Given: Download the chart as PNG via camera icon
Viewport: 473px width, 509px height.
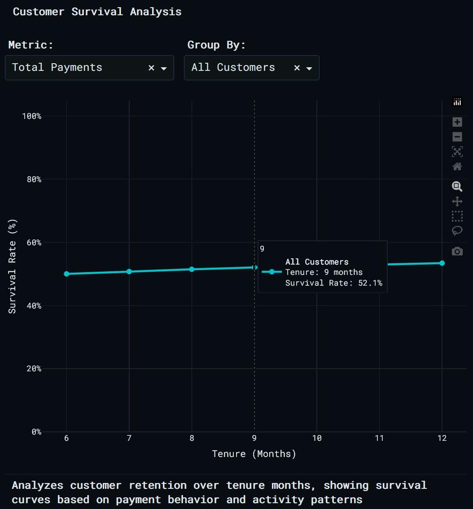Looking at the screenshot, I should coord(457,251).
